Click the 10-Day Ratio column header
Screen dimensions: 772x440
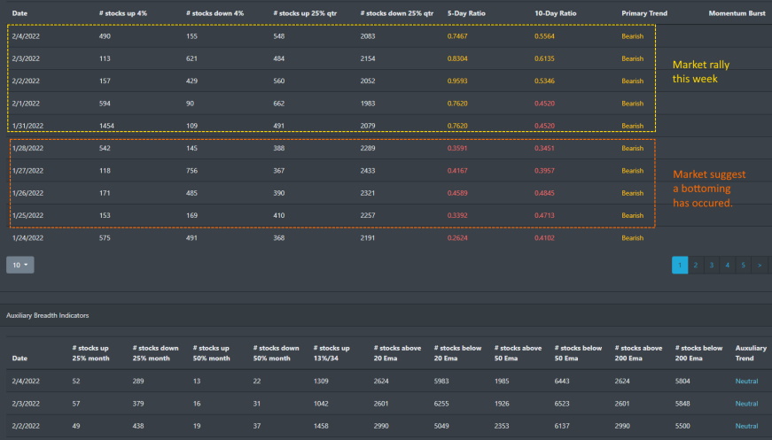coord(556,13)
